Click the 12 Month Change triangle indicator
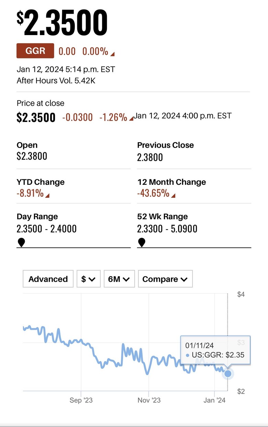Viewport: 268px width, 427px height. click(x=173, y=196)
